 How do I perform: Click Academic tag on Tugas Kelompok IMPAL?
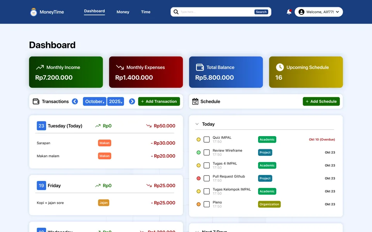click(x=267, y=191)
